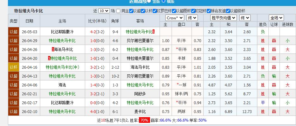Click the 客场 column header
This screenshot has height=126, width=296.
140,21
